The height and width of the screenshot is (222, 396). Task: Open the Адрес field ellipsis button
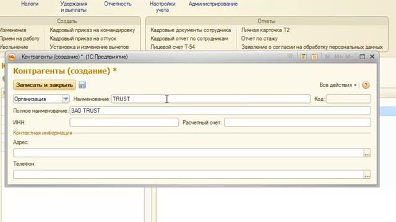click(x=367, y=153)
